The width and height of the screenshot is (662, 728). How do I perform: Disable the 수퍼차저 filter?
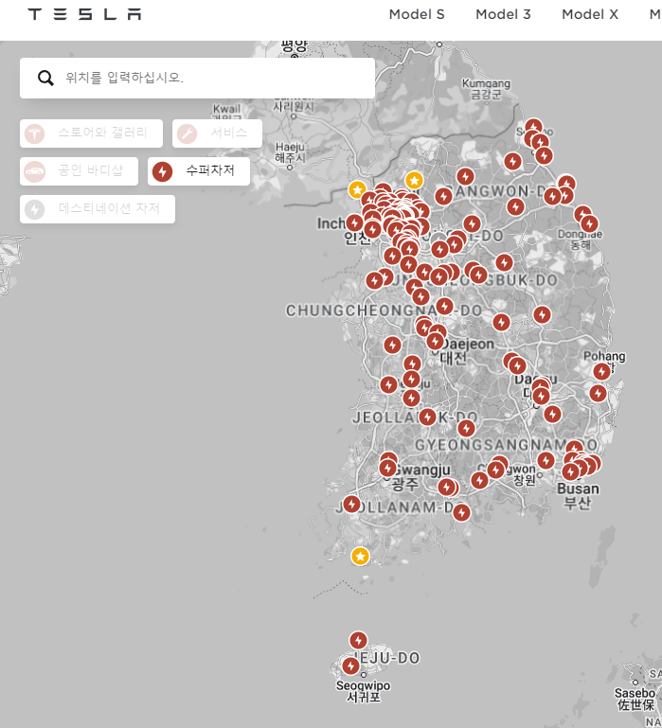(x=199, y=171)
